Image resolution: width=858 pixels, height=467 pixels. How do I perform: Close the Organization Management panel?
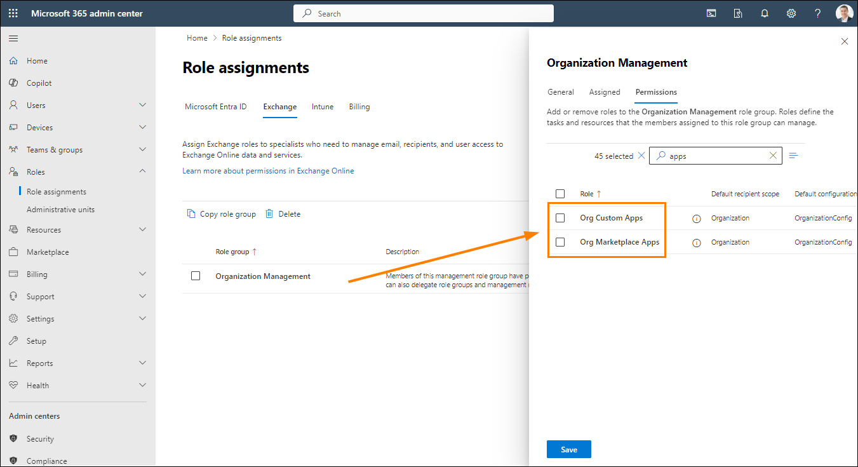(x=845, y=41)
